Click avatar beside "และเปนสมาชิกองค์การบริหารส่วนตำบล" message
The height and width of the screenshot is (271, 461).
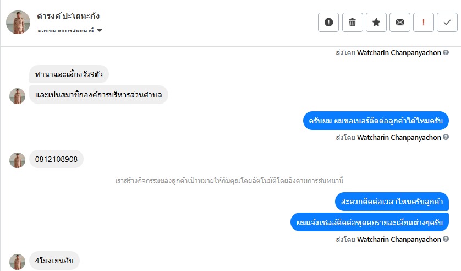click(18, 96)
